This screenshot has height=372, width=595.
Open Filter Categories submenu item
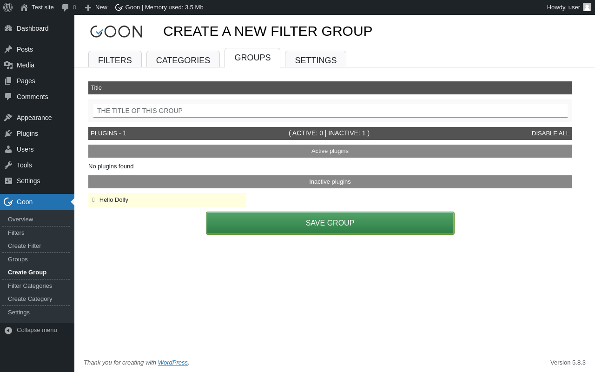[x=30, y=286]
